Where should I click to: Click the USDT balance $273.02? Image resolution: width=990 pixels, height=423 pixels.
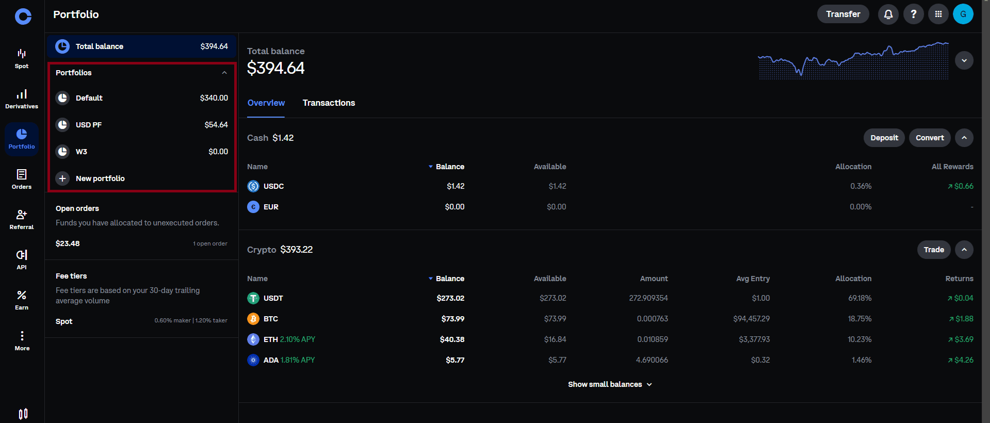[450, 298]
